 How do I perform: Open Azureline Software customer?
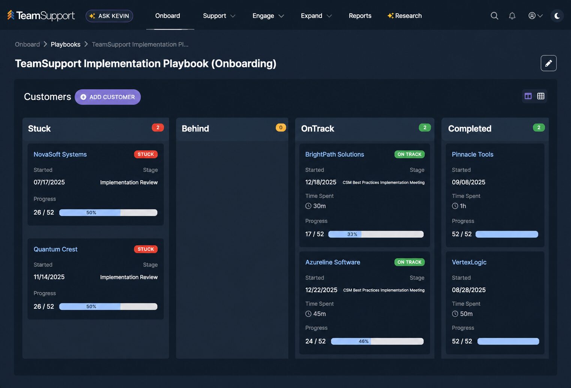point(333,262)
